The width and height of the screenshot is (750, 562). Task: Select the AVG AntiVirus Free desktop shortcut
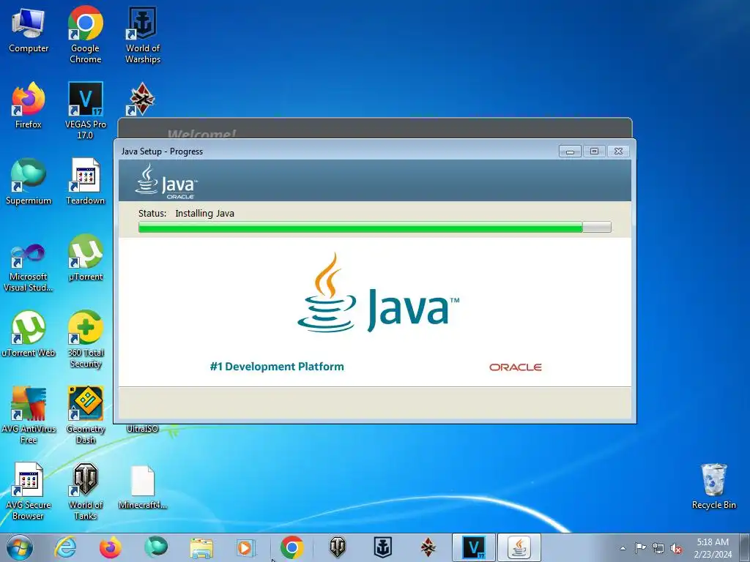(x=29, y=415)
